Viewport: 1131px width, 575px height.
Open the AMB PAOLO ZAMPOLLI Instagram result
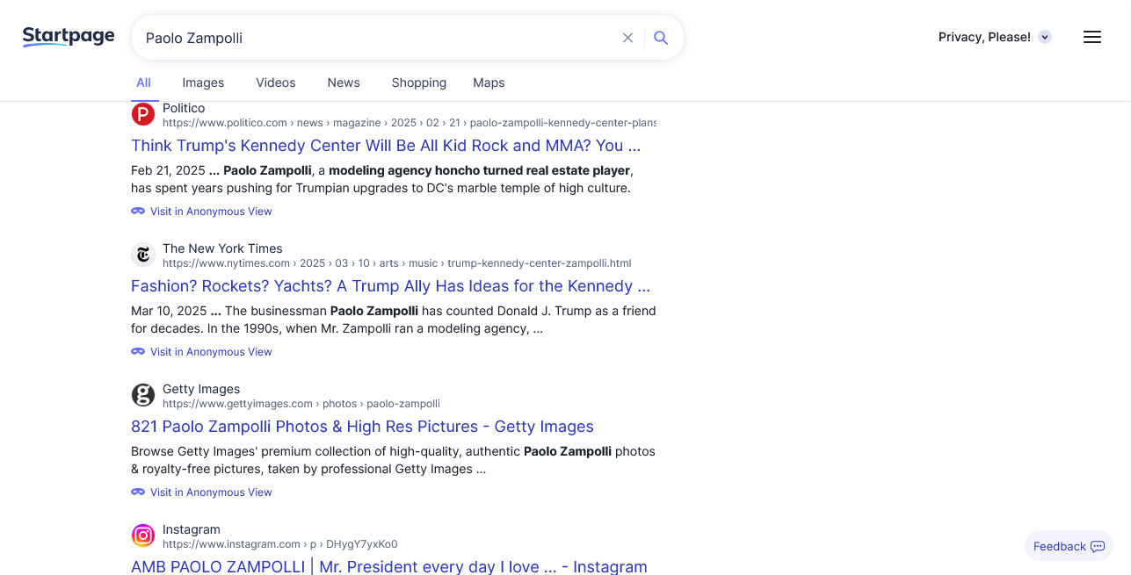pyautogui.click(x=389, y=566)
